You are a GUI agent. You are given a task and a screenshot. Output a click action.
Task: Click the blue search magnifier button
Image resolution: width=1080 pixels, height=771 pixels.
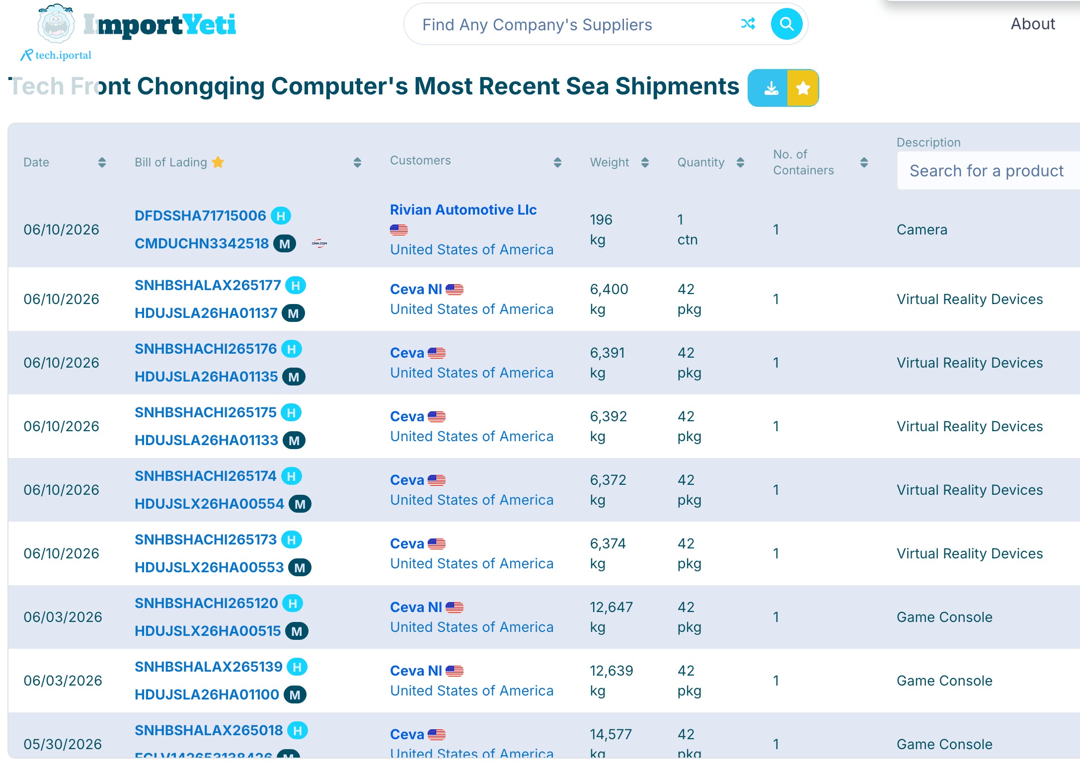[x=786, y=24]
